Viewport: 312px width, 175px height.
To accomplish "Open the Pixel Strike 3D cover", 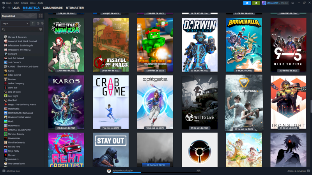I will coord(155,45).
